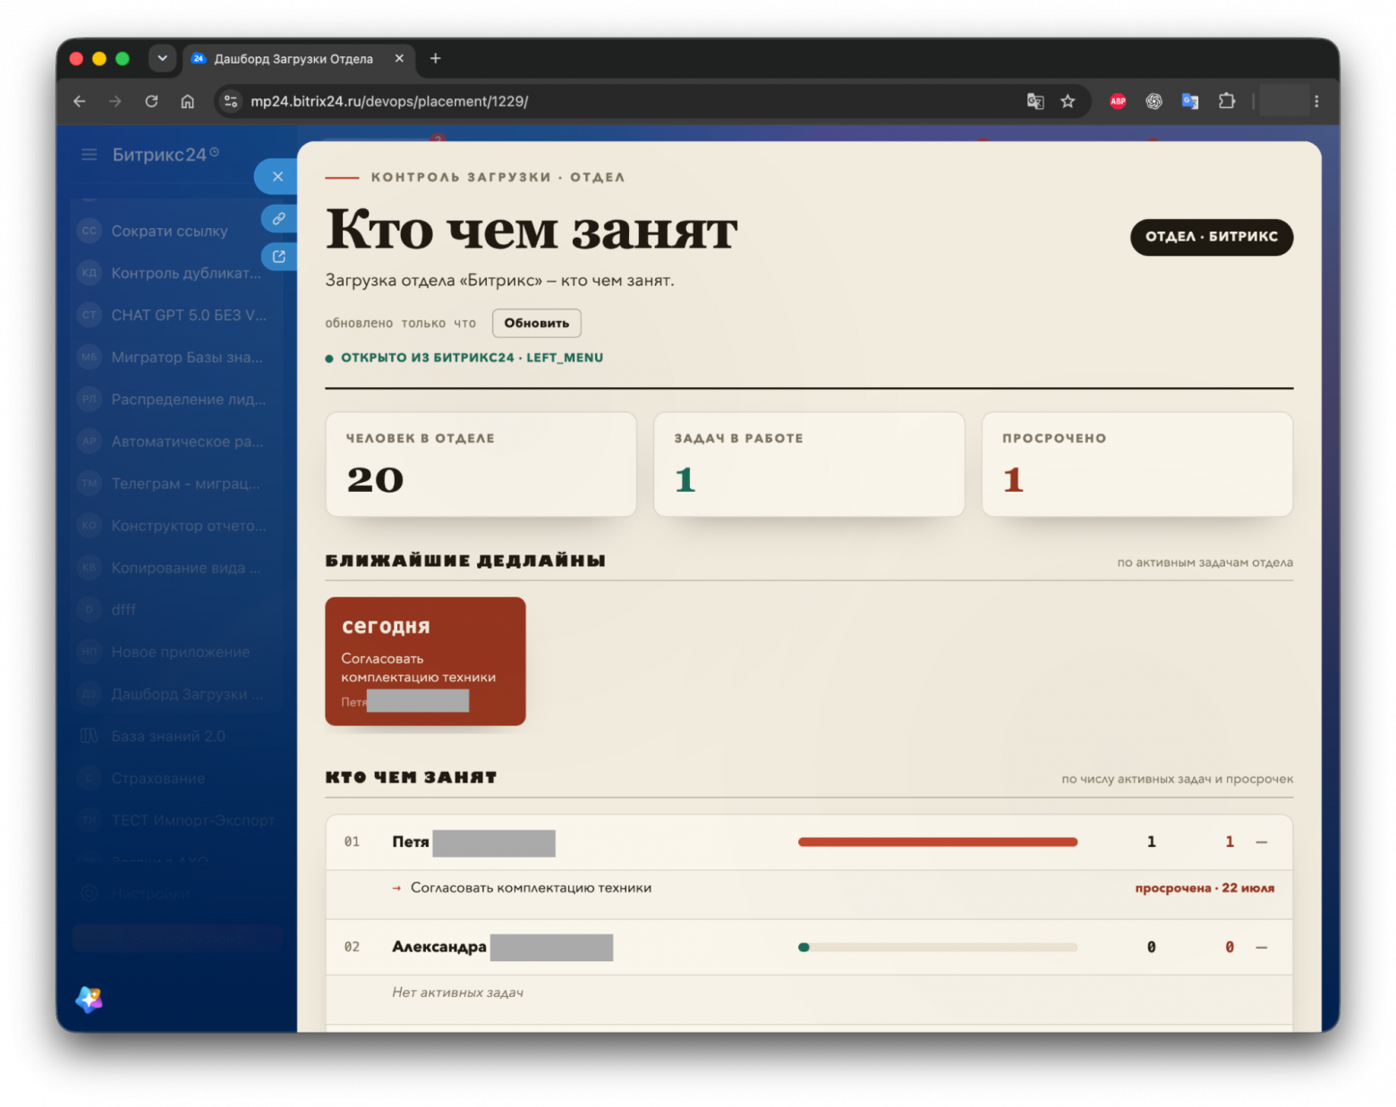Close the slider panel with the X
This screenshot has width=1396, height=1107.
[277, 177]
